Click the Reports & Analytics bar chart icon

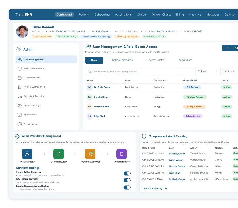20,97
